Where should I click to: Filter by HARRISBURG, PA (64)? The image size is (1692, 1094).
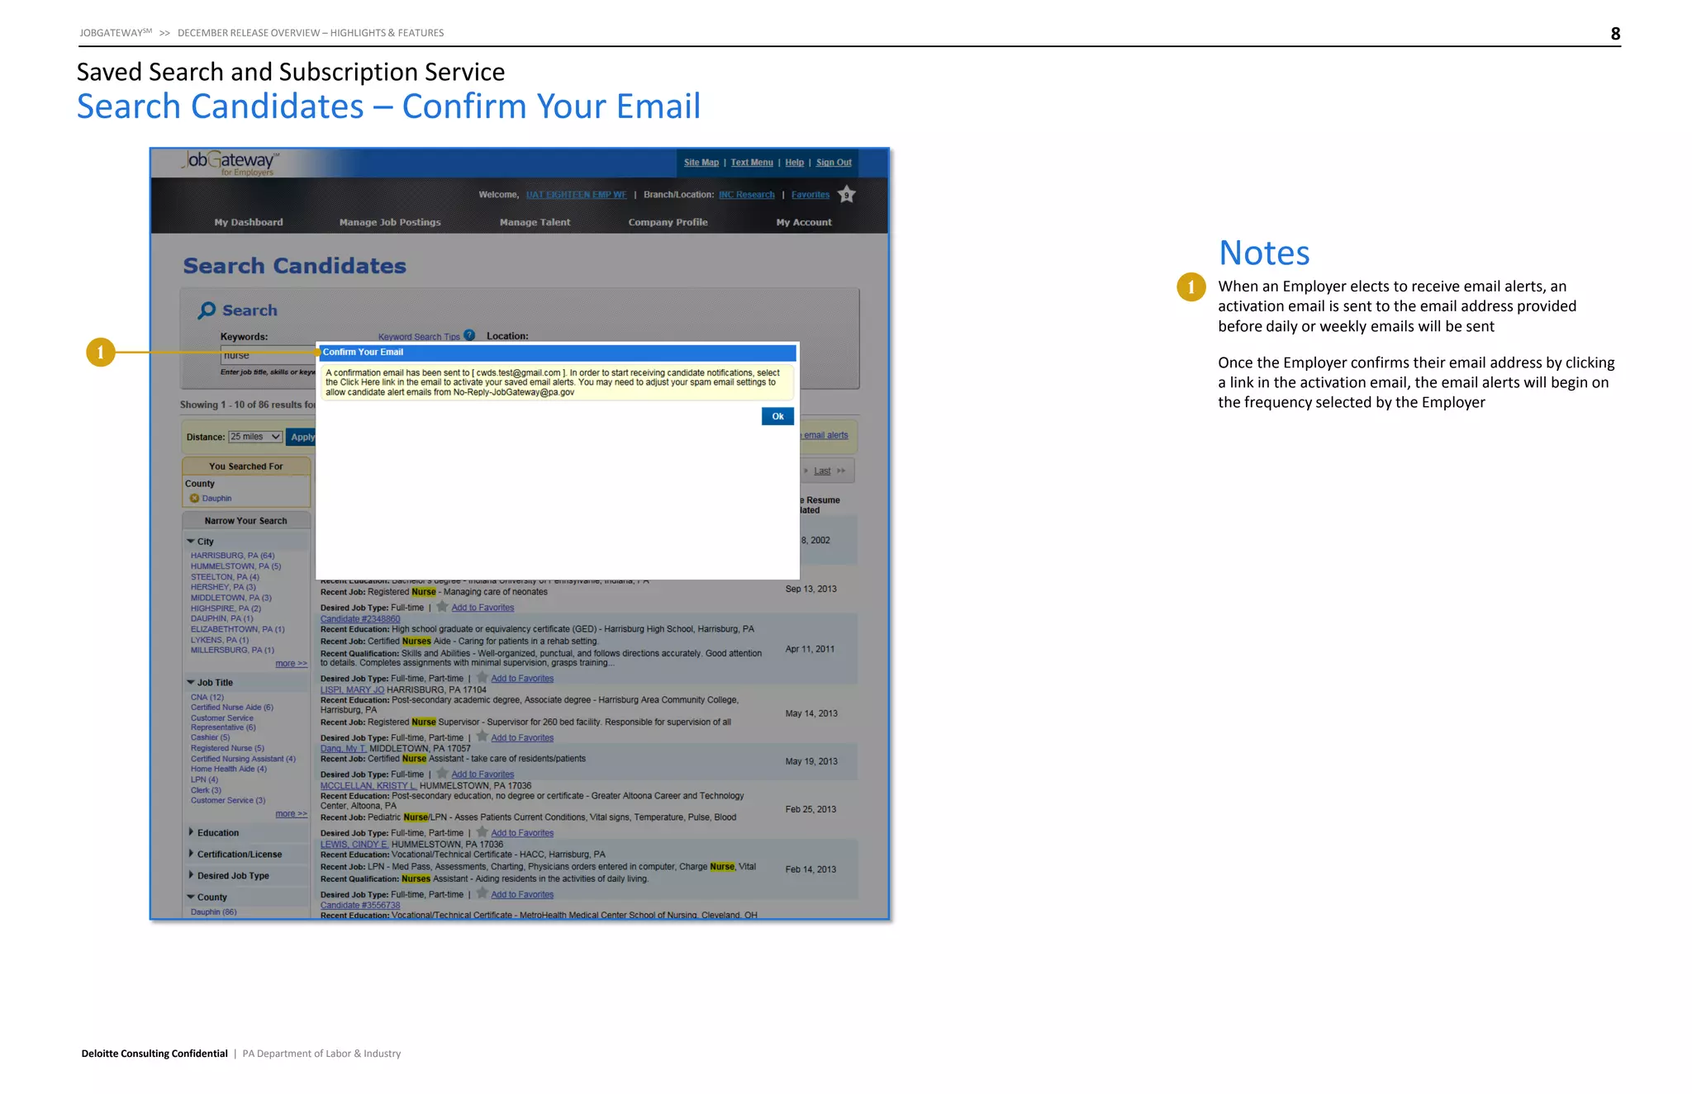[232, 556]
